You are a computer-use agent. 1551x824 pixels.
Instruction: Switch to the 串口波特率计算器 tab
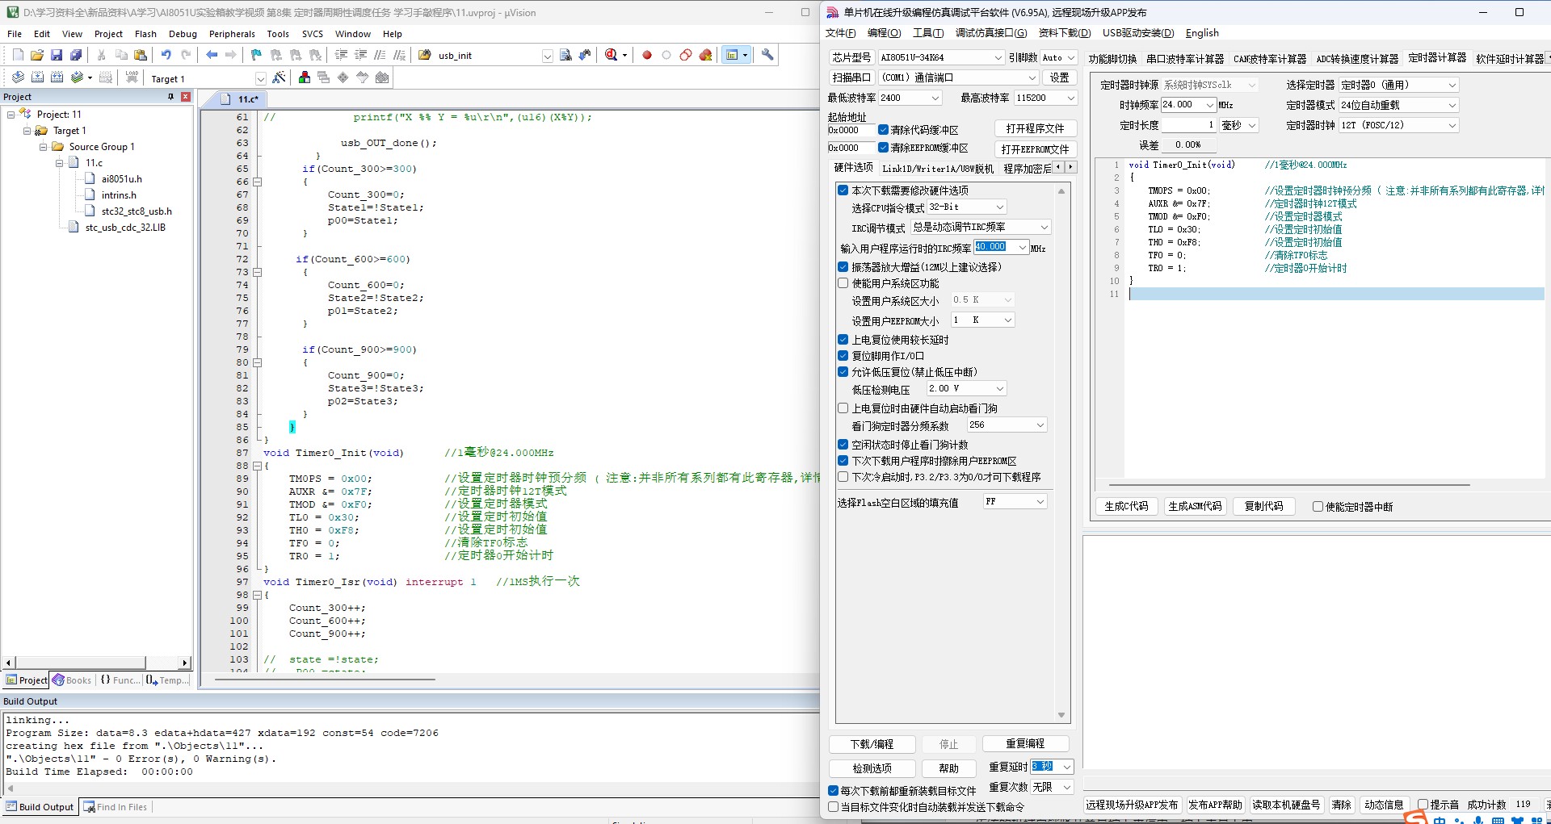[x=1185, y=59]
